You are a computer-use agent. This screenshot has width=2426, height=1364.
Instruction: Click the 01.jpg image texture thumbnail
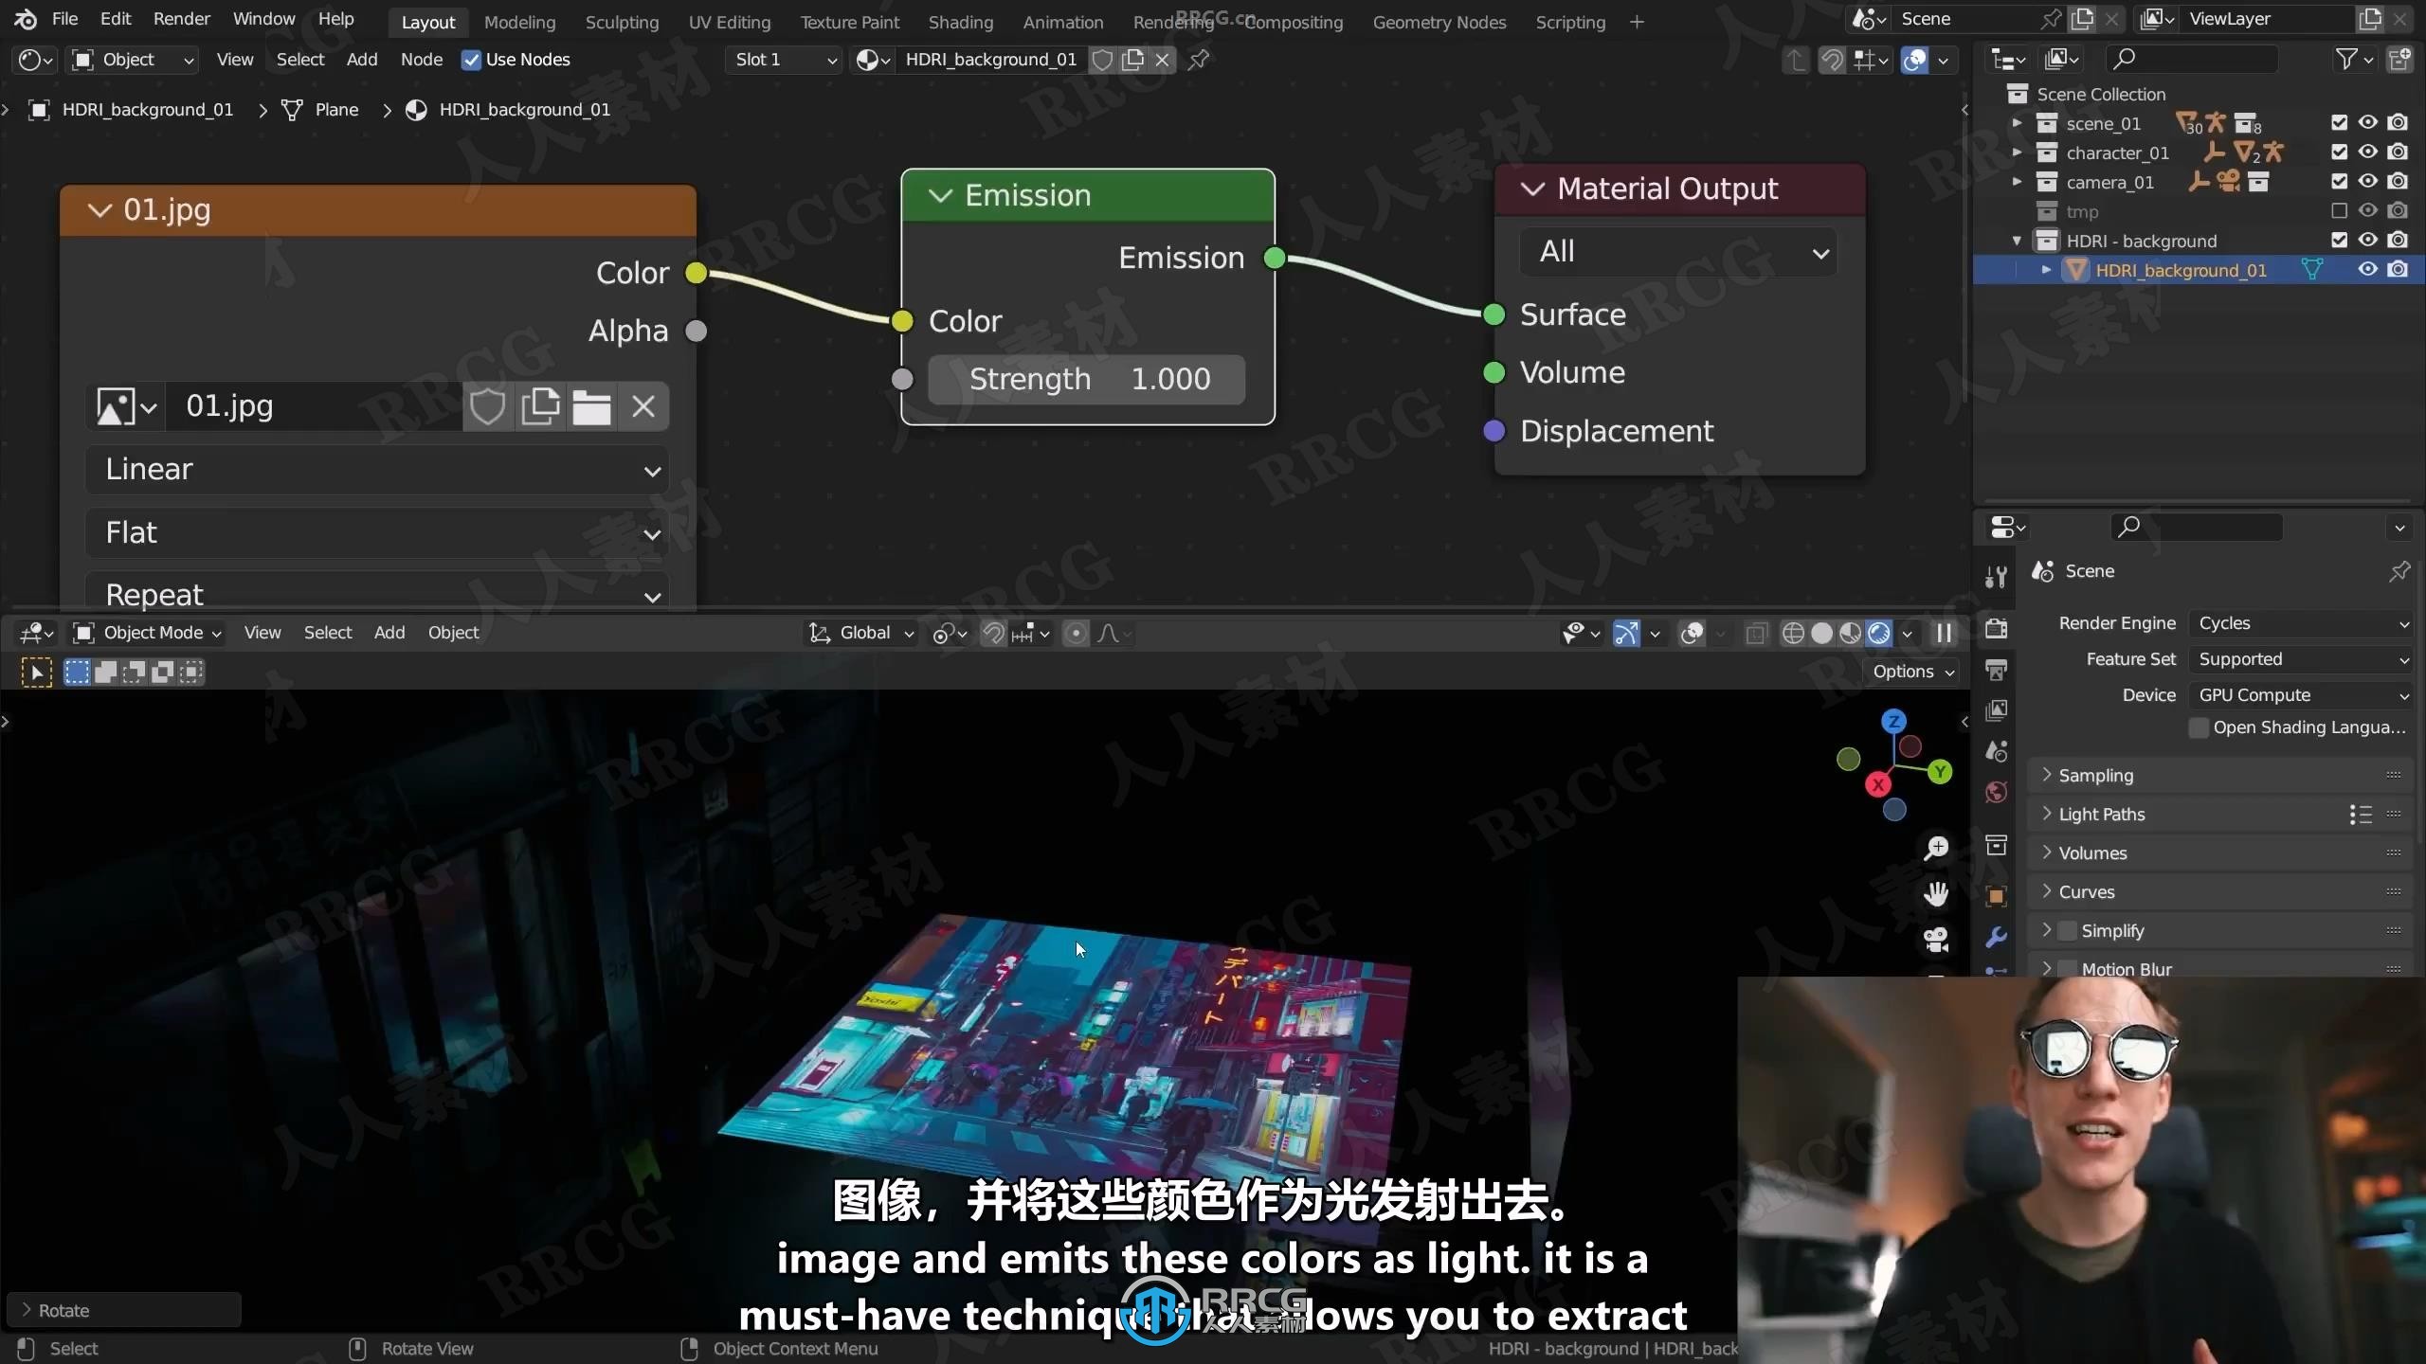[x=118, y=406]
